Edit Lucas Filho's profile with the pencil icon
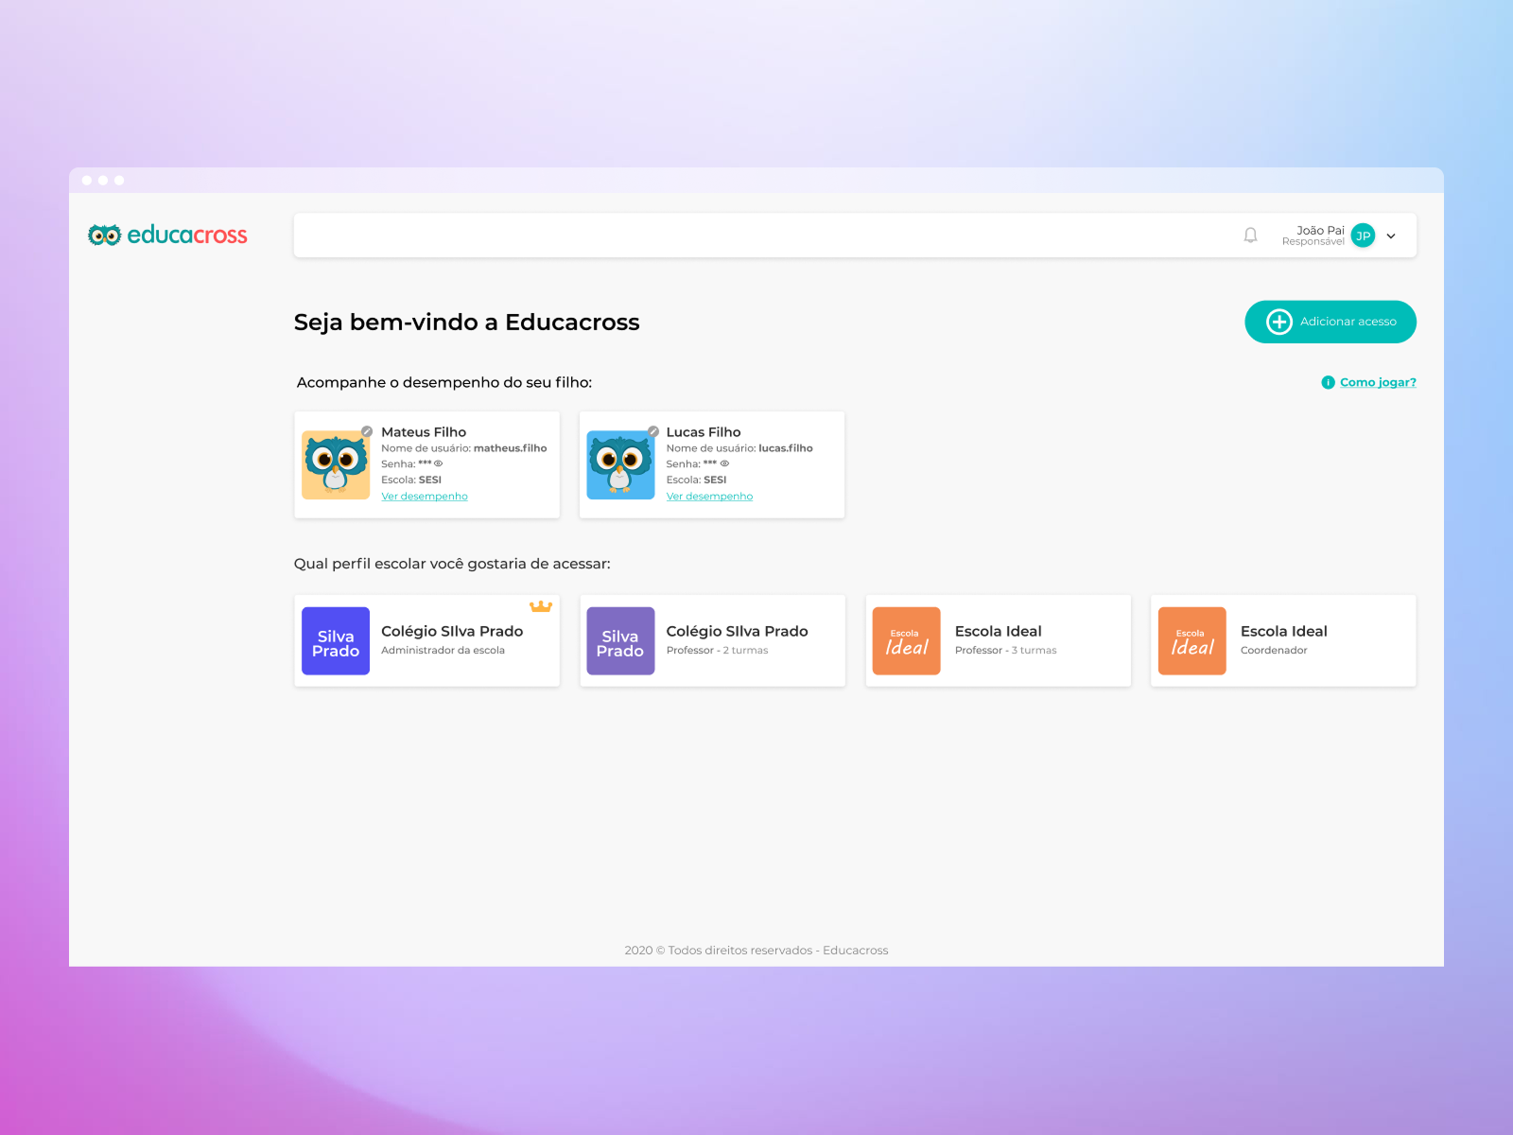This screenshot has width=1513, height=1135. 652,431
